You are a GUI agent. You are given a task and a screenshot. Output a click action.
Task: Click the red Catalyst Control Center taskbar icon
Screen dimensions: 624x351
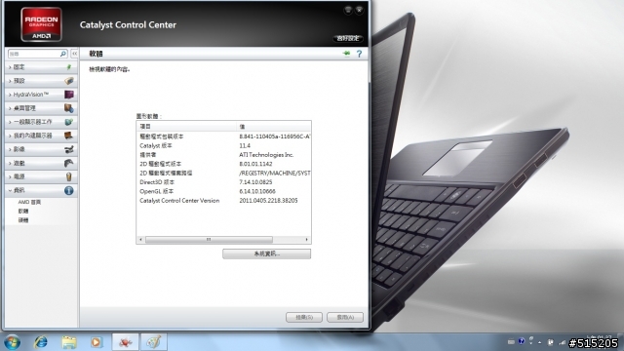coord(126,342)
